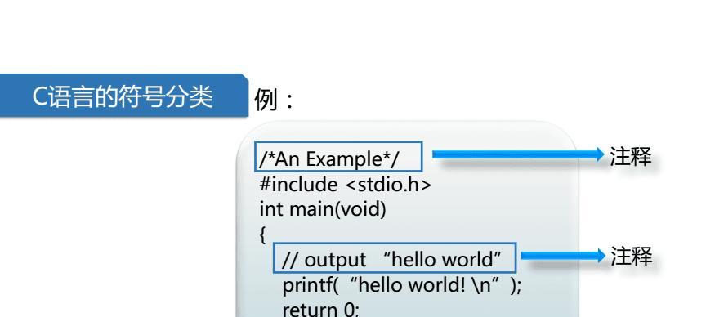Select the #include code line
The height and width of the screenshot is (317, 706).
click(x=346, y=185)
